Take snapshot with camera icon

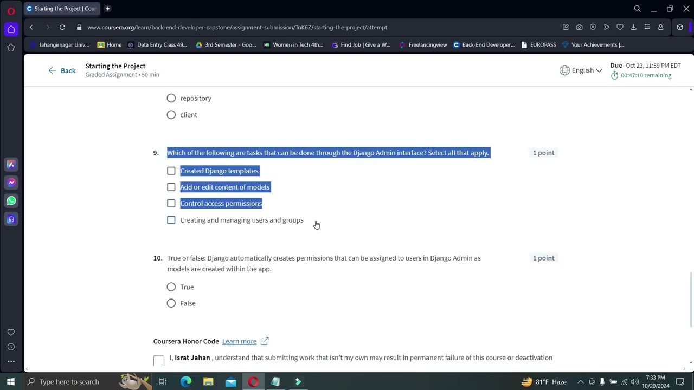pyautogui.click(x=579, y=27)
